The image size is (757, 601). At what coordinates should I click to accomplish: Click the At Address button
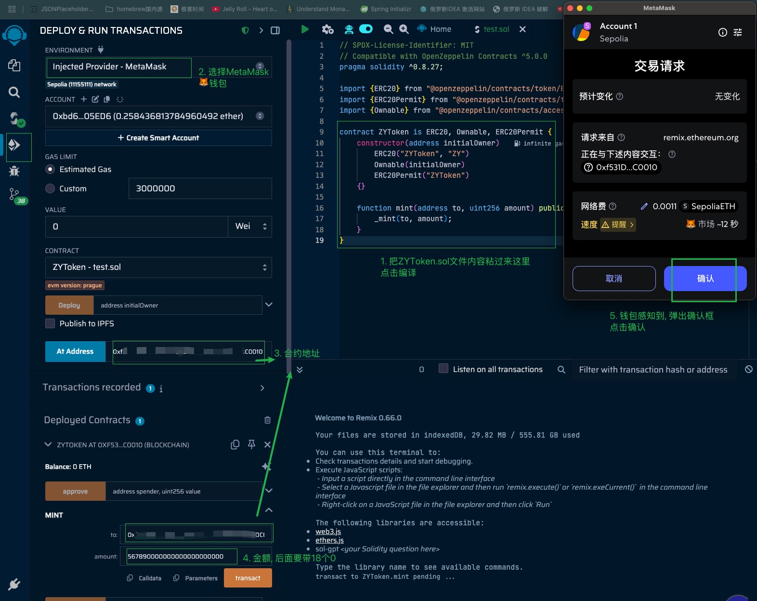tap(75, 351)
